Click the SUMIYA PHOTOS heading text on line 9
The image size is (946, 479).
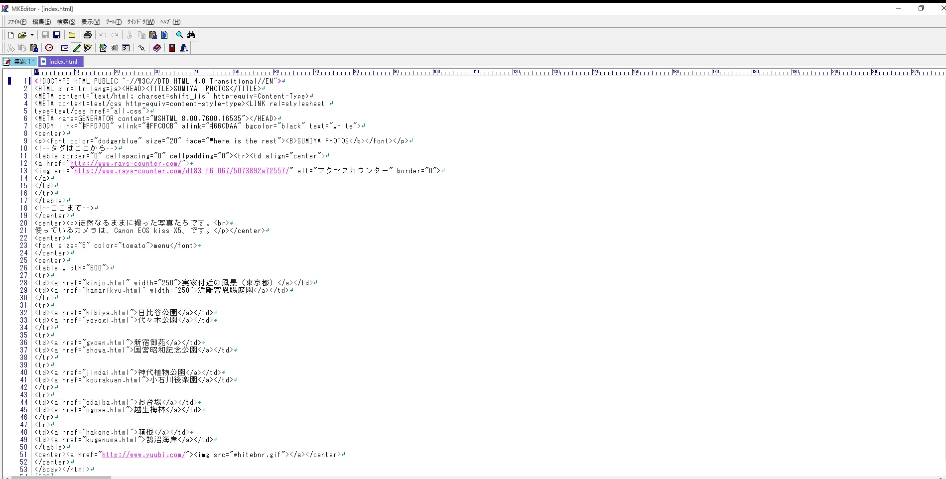coord(323,141)
